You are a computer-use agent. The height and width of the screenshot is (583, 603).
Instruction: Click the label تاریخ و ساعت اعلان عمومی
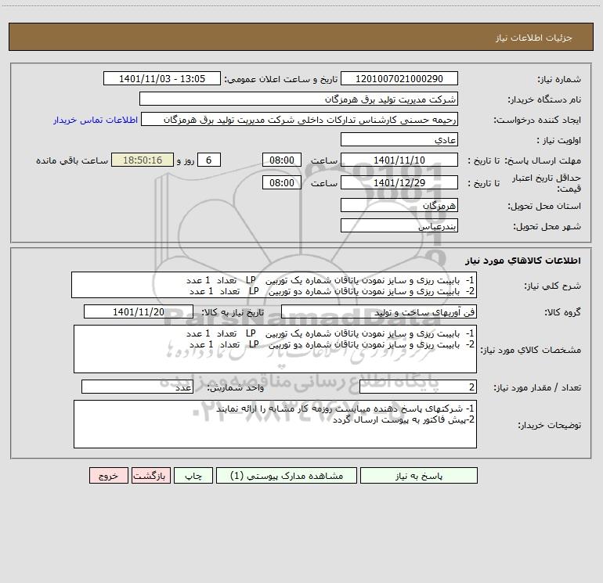pos(280,80)
